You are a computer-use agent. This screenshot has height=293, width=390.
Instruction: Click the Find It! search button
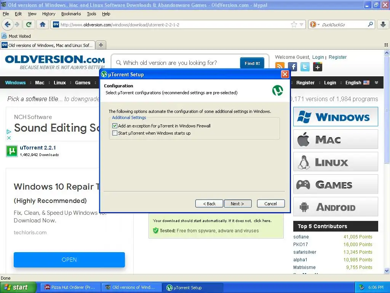click(252, 63)
